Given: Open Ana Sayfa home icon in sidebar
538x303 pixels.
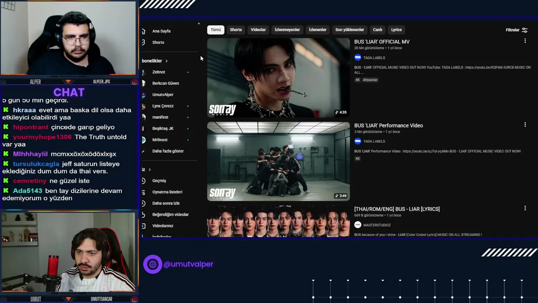Looking at the screenshot, I should pos(143,31).
